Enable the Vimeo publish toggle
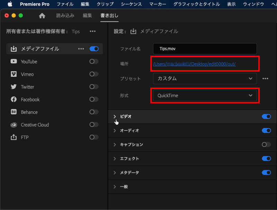This screenshot has height=210, width=277. [94, 74]
